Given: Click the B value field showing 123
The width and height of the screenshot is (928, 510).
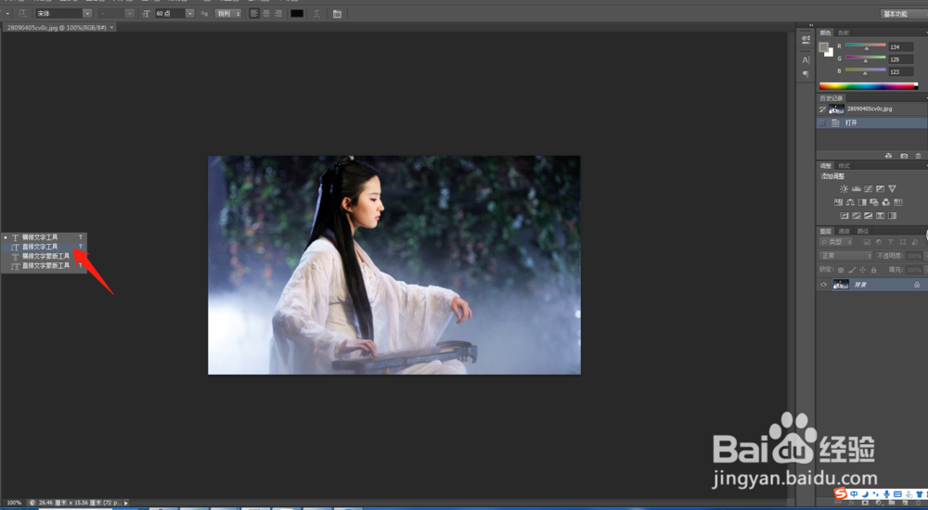Looking at the screenshot, I should [901, 71].
